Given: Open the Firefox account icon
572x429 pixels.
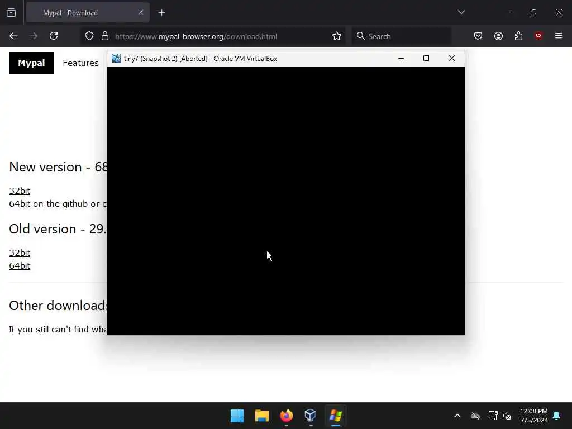Looking at the screenshot, I should click(x=498, y=36).
